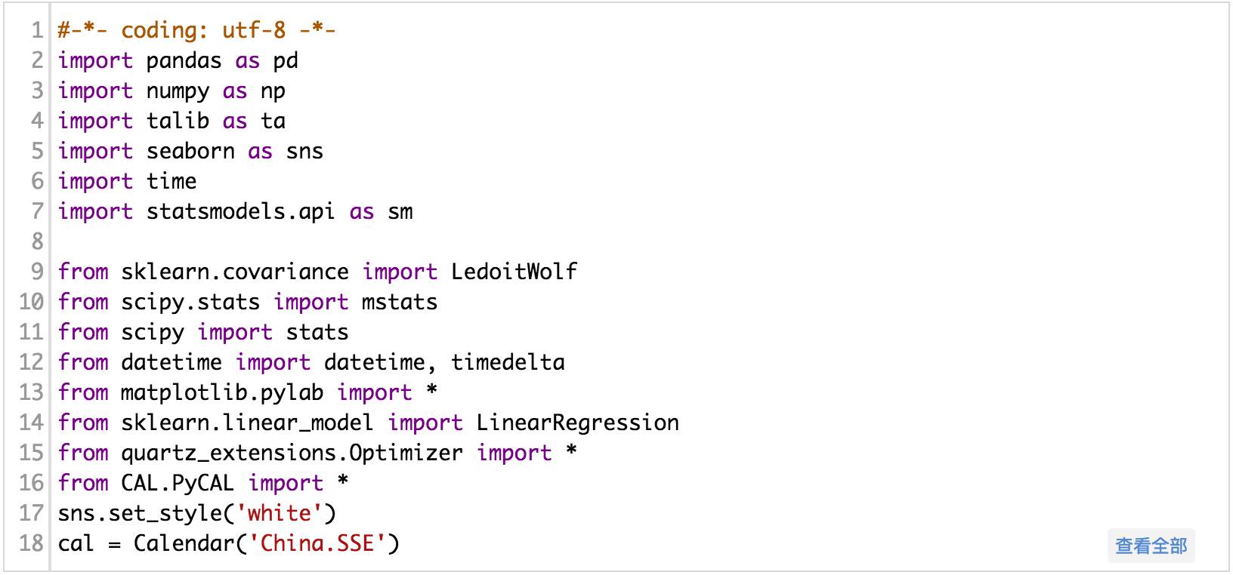Click the word mstats in the code

point(400,302)
